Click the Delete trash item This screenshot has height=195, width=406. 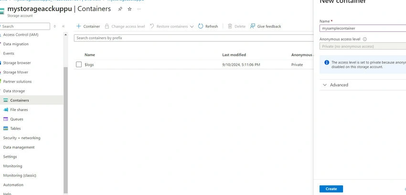click(x=236, y=26)
